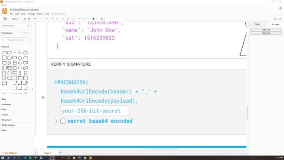284x160 pixels.
Task: Select the circle shape in General
Action: pyautogui.click(x=9, y=58)
